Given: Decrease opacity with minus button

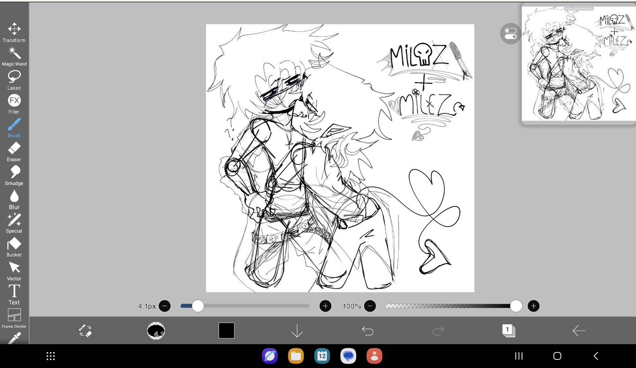Looking at the screenshot, I should 370,306.
